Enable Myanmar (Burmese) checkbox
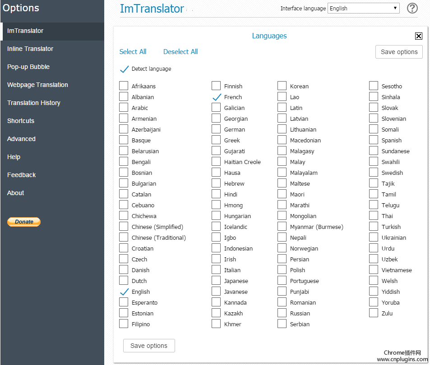 pyautogui.click(x=282, y=226)
